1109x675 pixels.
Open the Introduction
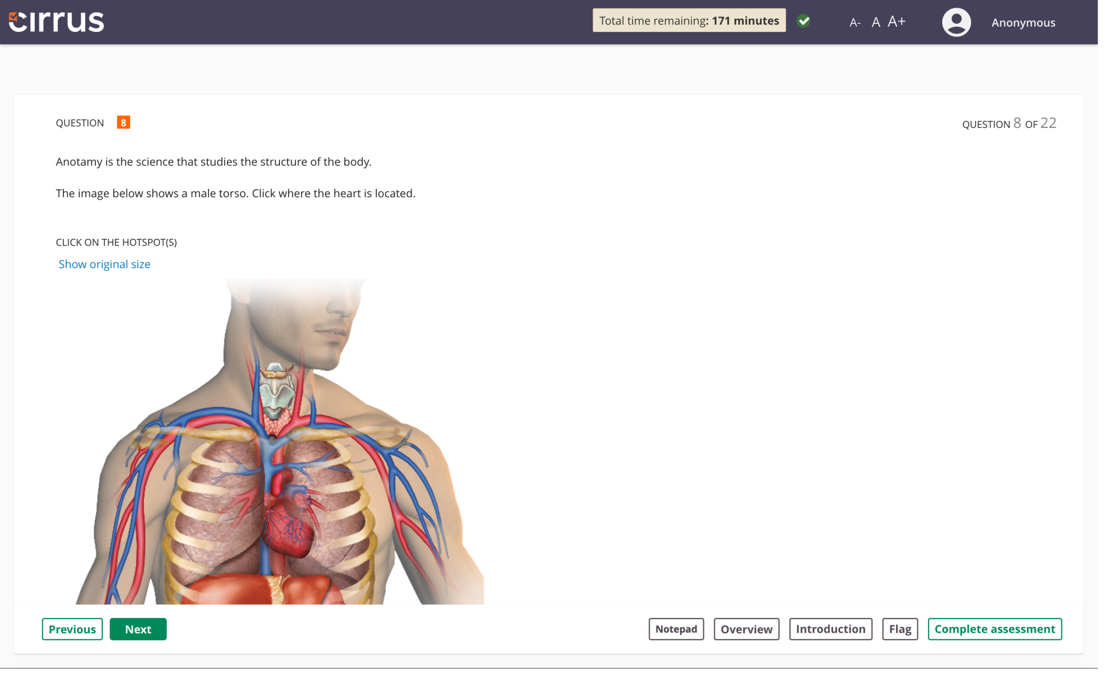click(x=831, y=629)
